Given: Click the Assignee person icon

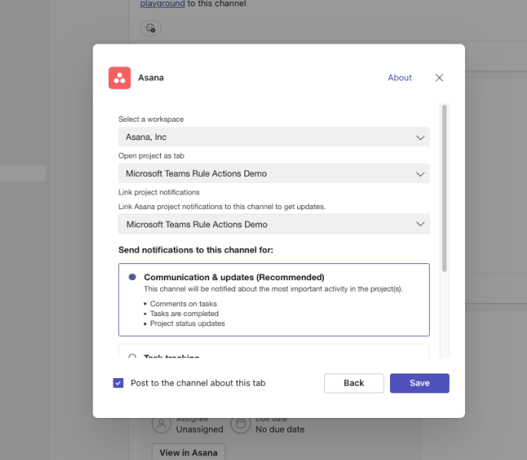Looking at the screenshot, I should click(161, 424).
